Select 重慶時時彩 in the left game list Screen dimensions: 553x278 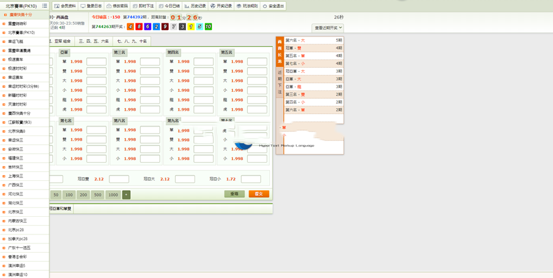pos(18,23)
